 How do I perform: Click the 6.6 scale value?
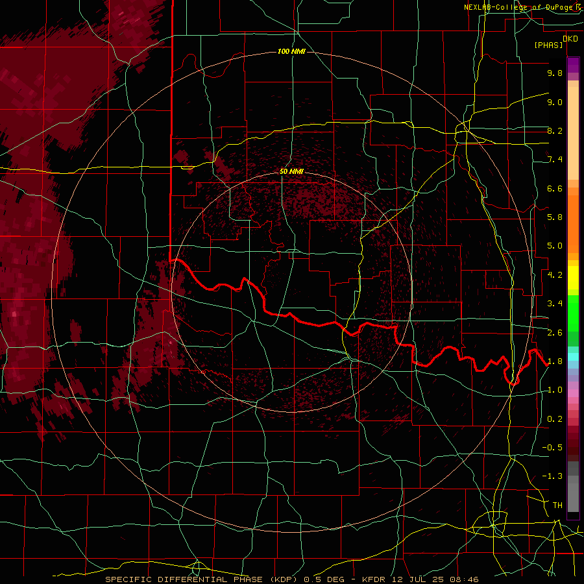click(555, 189)
